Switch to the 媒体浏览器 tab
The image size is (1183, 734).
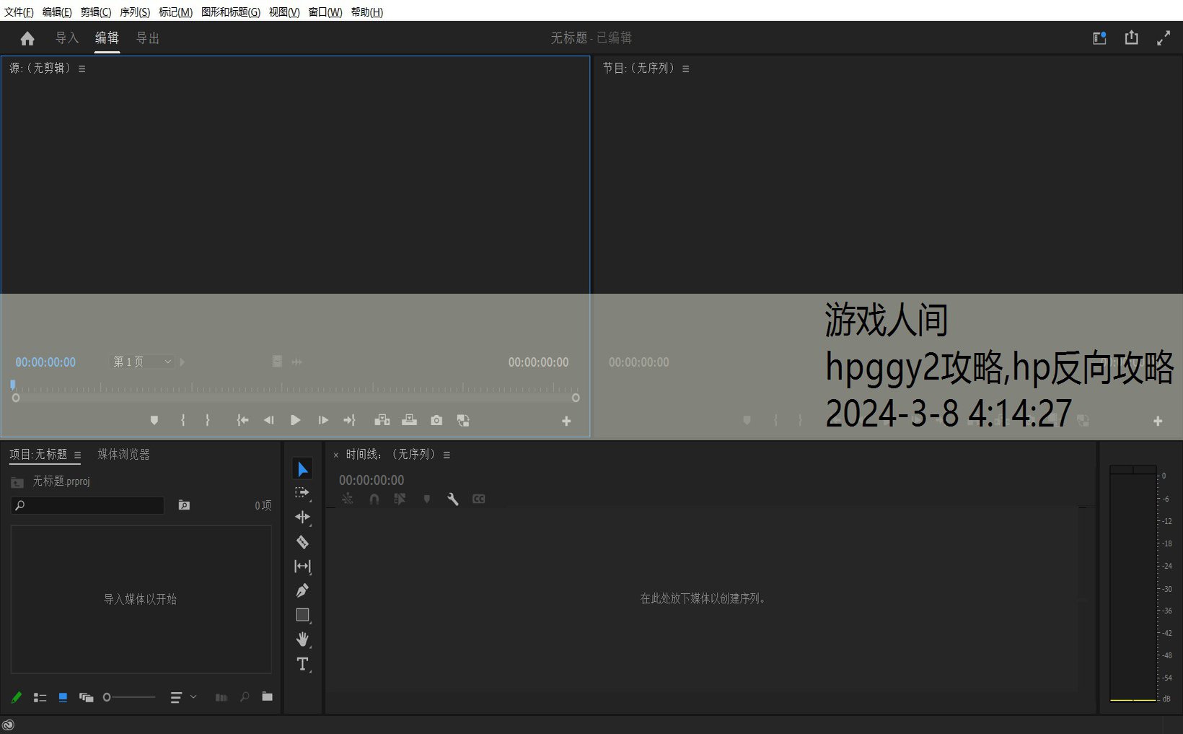tap(123, 454)
